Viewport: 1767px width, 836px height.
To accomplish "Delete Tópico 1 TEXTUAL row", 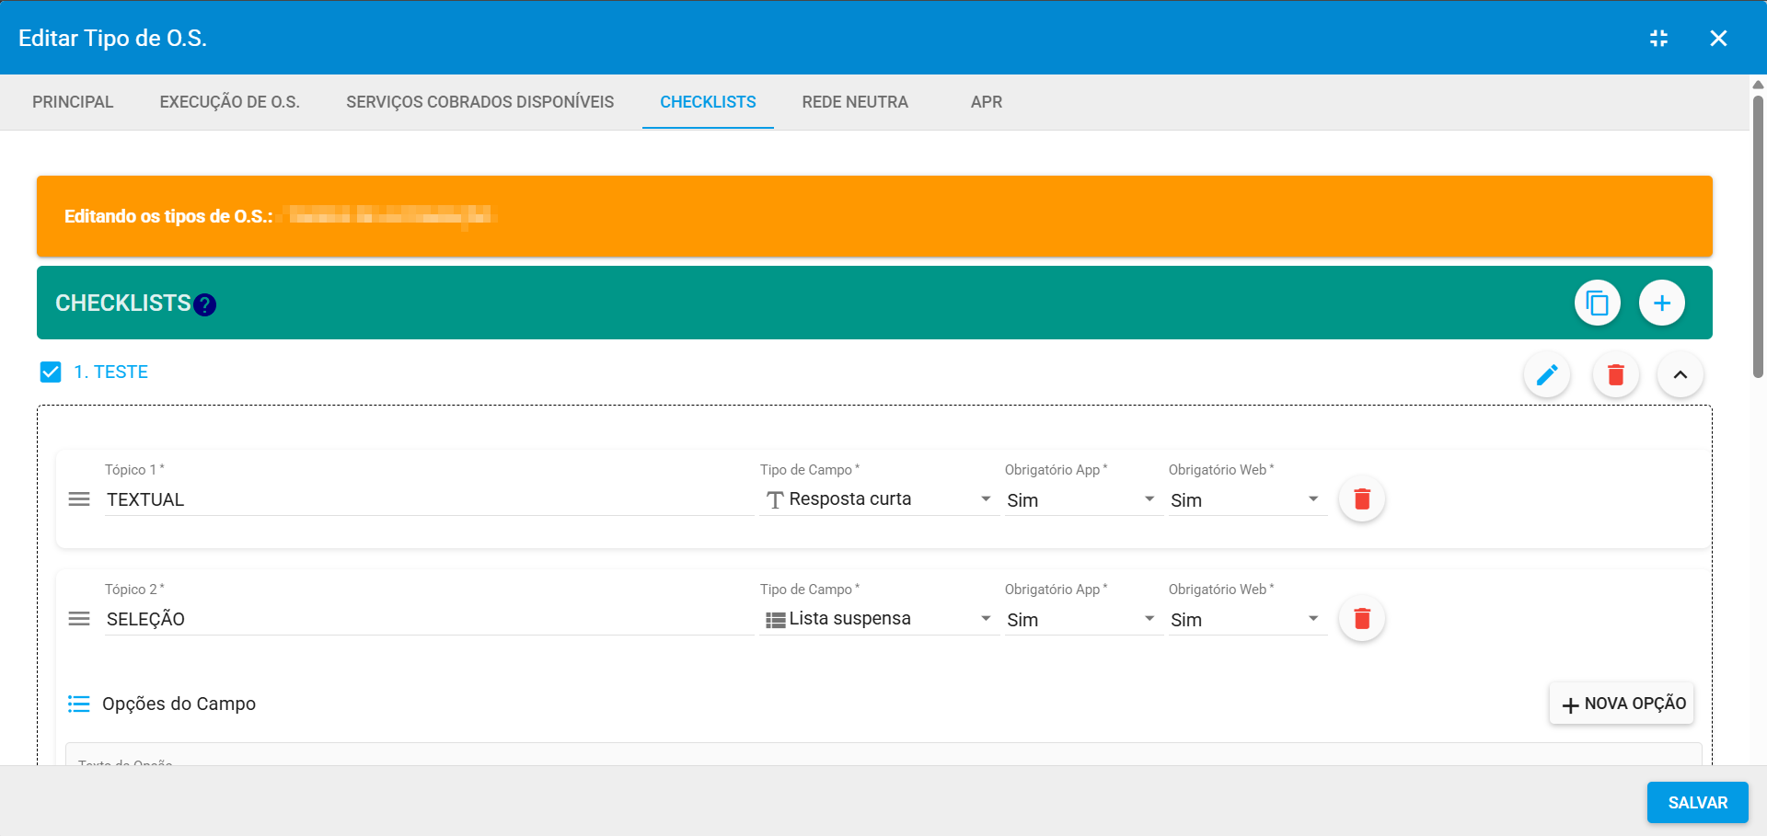I will click(1361, 499).
